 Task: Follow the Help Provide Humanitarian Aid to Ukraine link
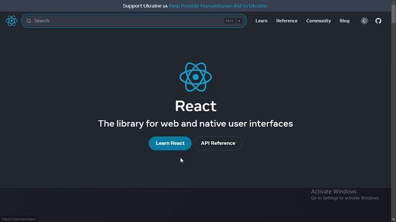click(218, 6)
